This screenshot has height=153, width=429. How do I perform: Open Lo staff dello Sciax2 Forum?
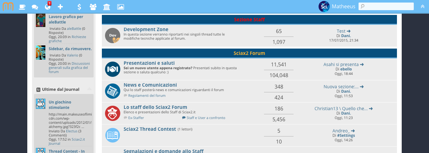point(155,107)
